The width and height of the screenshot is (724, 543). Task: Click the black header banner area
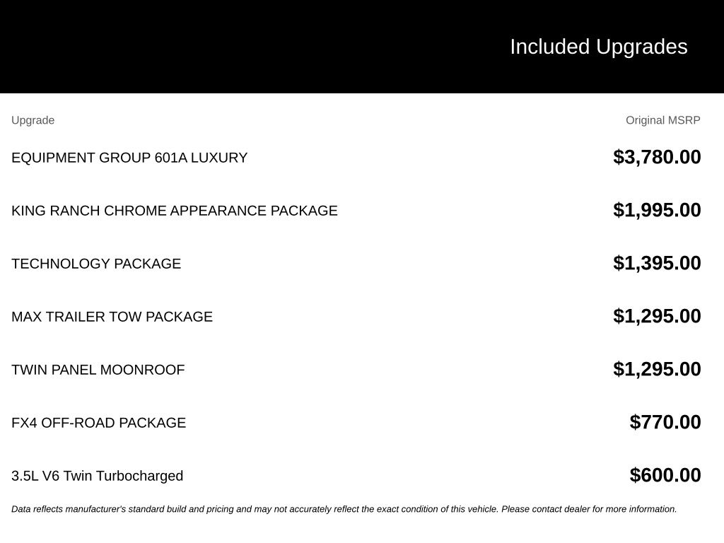(362, 47)
